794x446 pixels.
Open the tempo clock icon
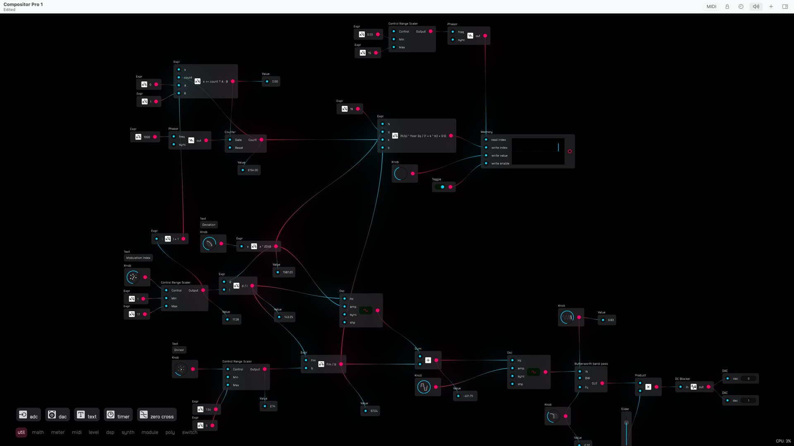pos(741,7)
